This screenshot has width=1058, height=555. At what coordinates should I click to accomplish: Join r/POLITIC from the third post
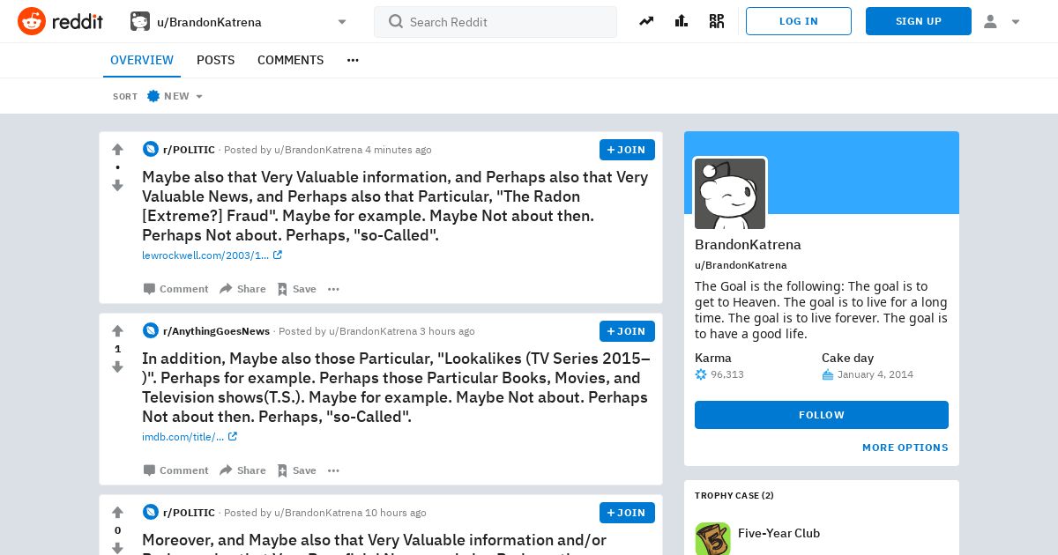point(627,513)
